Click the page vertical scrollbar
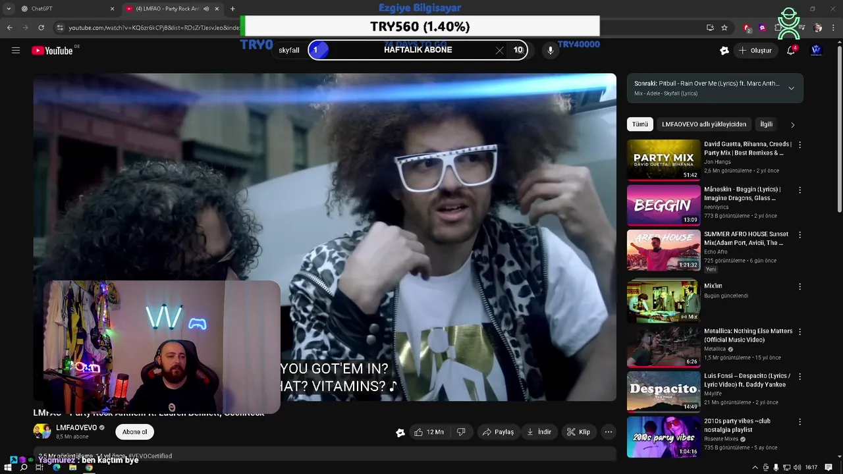843x474 pixels. tap(839, 128)
